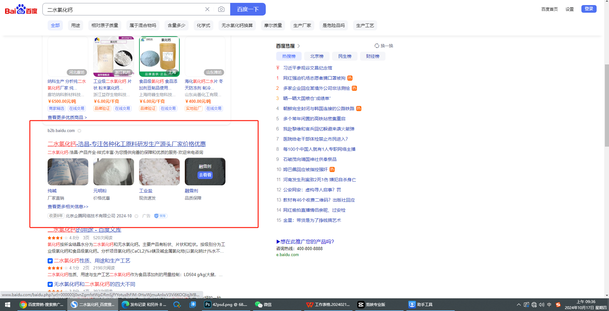Show hidden system tray icons chevron
Image resolution: width=609 pixels, height=311 pixels.
[x=519, y=305]
